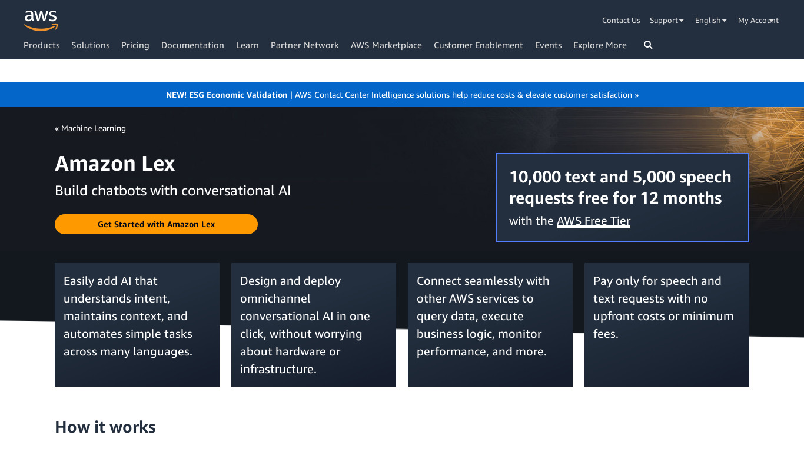The width and height of the screenshot is (804, 452).
Task: Click the 'Design and deploy omnichannel' card
Action: tap(314, 325)
